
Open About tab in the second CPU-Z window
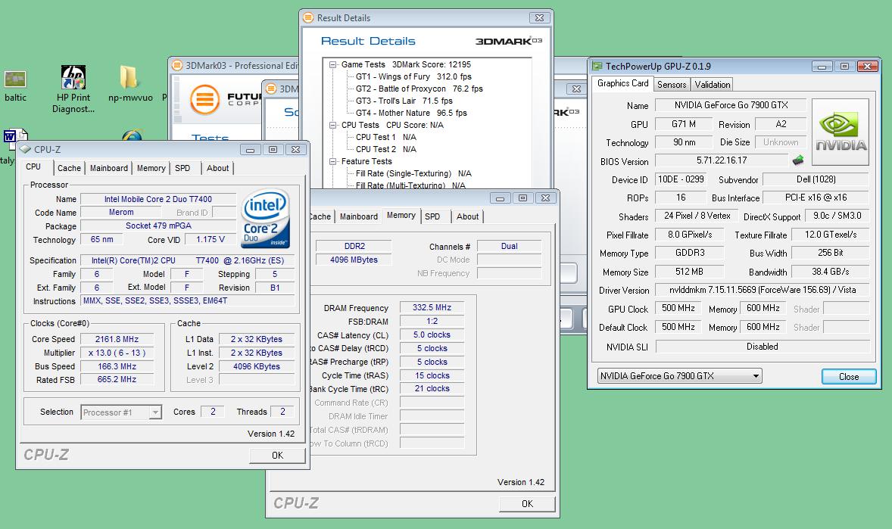(x=467, y=216)
